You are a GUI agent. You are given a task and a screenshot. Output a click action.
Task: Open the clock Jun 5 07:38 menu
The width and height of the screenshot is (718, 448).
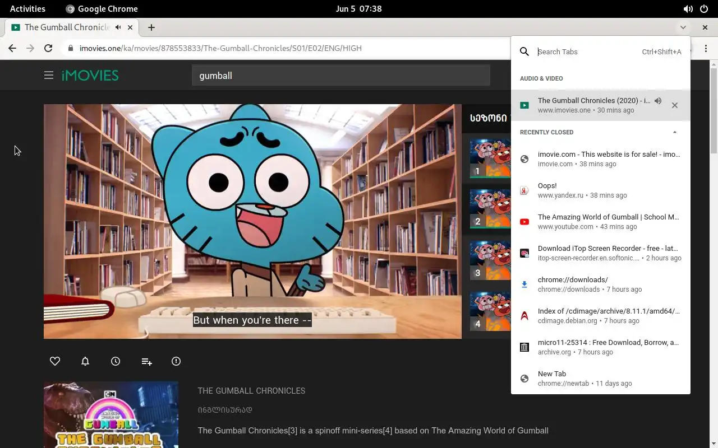[358, 8]
